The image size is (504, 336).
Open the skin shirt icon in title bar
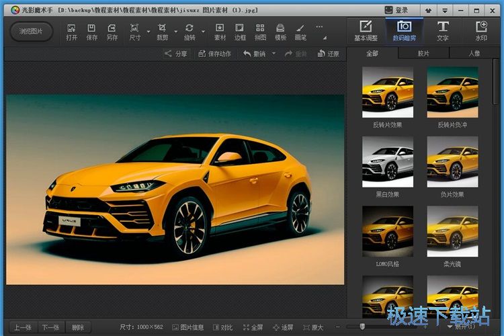coord(428,11)
